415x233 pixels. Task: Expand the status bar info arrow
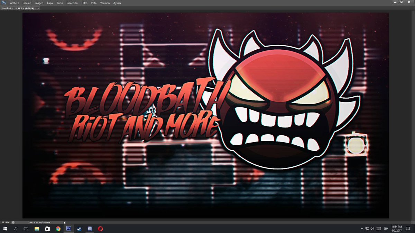tap(64, 222)
